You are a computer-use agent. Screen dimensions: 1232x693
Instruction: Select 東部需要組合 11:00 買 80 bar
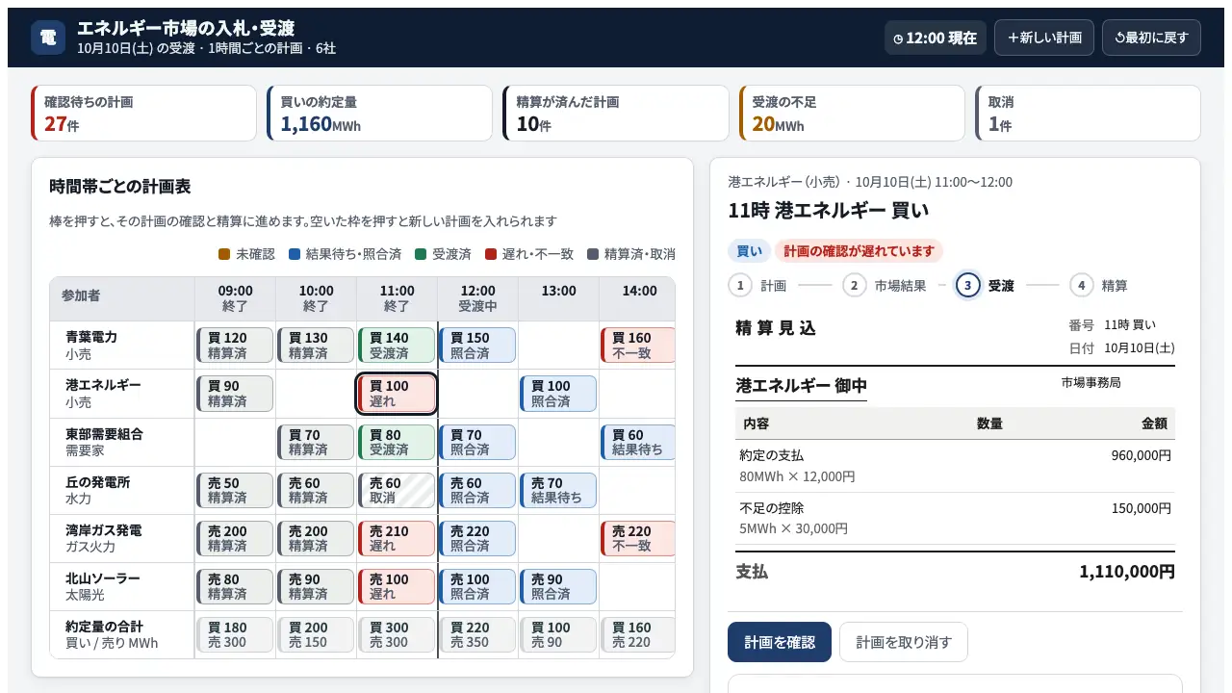397,442
